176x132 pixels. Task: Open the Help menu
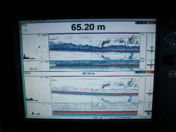pyautogui.click(x=43, y=21)
